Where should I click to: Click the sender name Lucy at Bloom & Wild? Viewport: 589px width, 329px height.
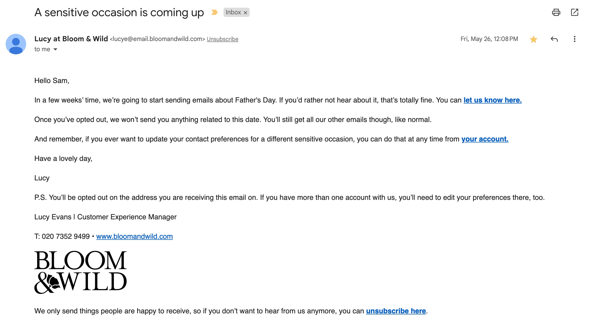tap(71, 39)
